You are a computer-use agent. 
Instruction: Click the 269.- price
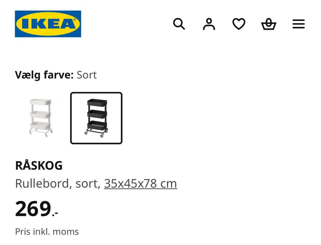tap(36, 209)
